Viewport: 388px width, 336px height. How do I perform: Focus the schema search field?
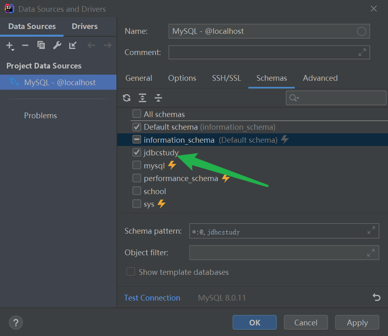[336, 98]
